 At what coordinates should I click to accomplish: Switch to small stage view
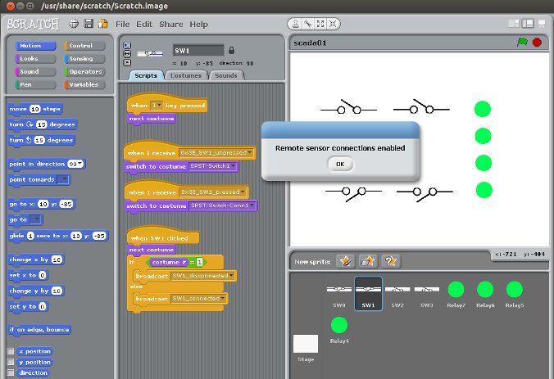click(513, 24)
